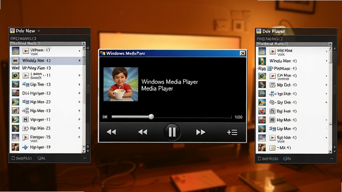Click the play icon on the 'Mót Kina' row
Viewport: 342px width, 192px height.
(272, 51)
